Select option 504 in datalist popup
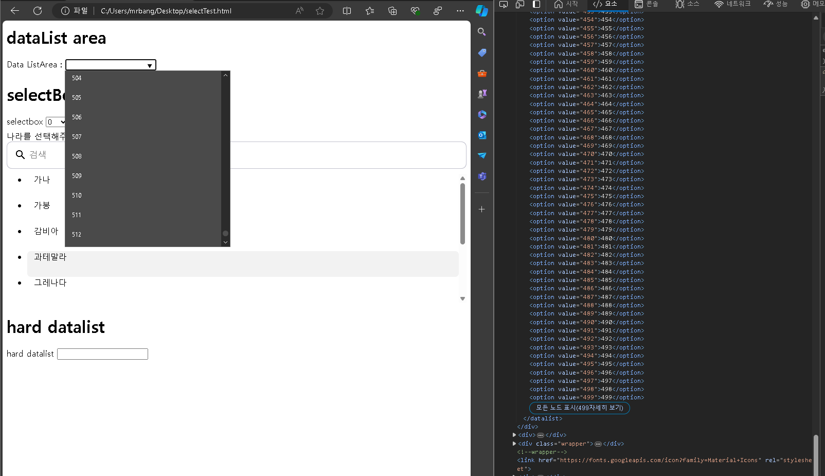The height and width of the screenshot is (476, 825). 144,78
